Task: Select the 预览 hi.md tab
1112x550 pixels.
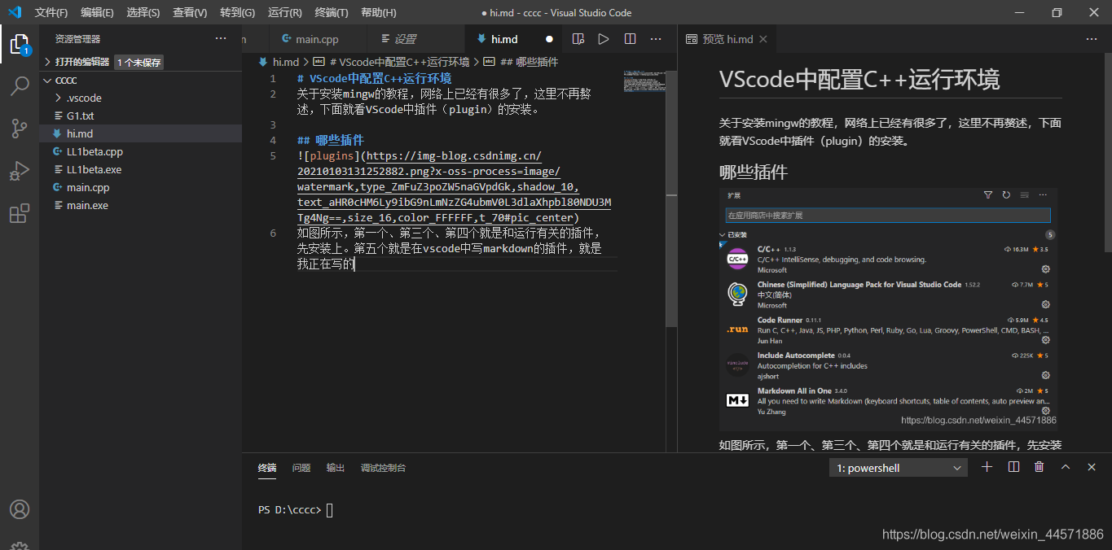Action: (726, 39)
